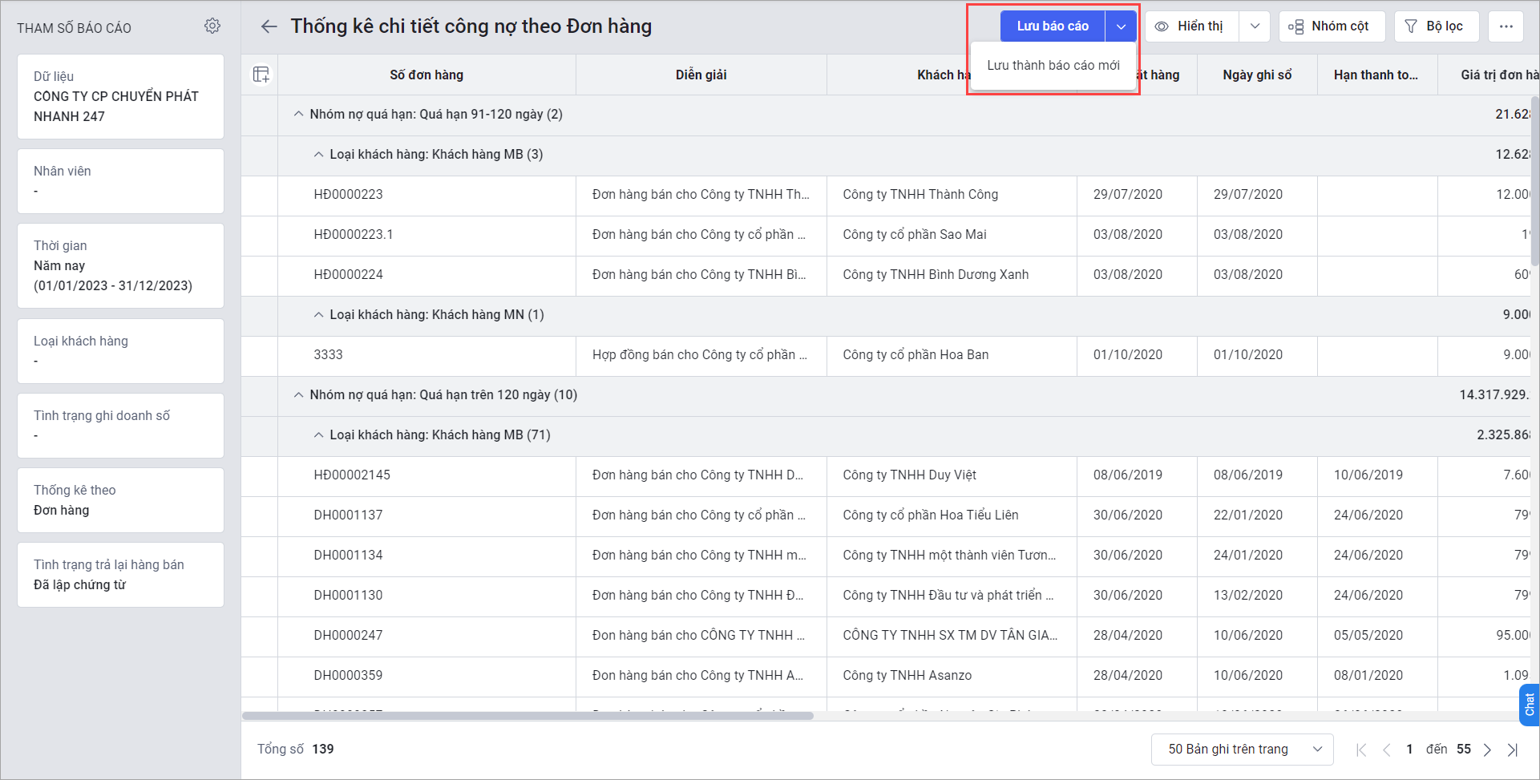This screenshot has width=1540, height=780.
Task: Open the 50 Bản ghi trên trang selector
Action: [1241, 749]
